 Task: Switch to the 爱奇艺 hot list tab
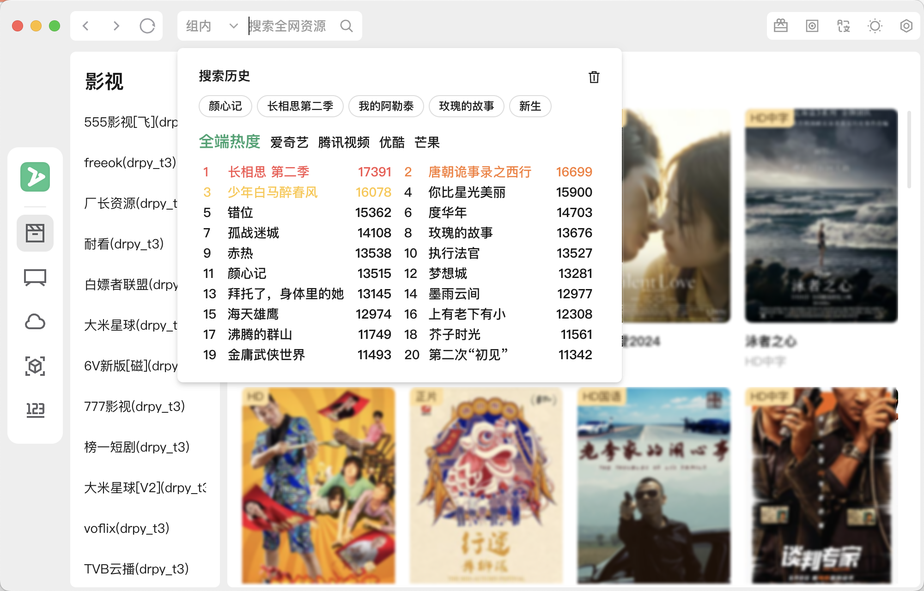[x=289, y=142]
